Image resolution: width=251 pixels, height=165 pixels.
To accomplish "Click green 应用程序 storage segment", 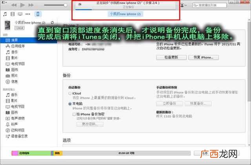I will click(34, 153).
